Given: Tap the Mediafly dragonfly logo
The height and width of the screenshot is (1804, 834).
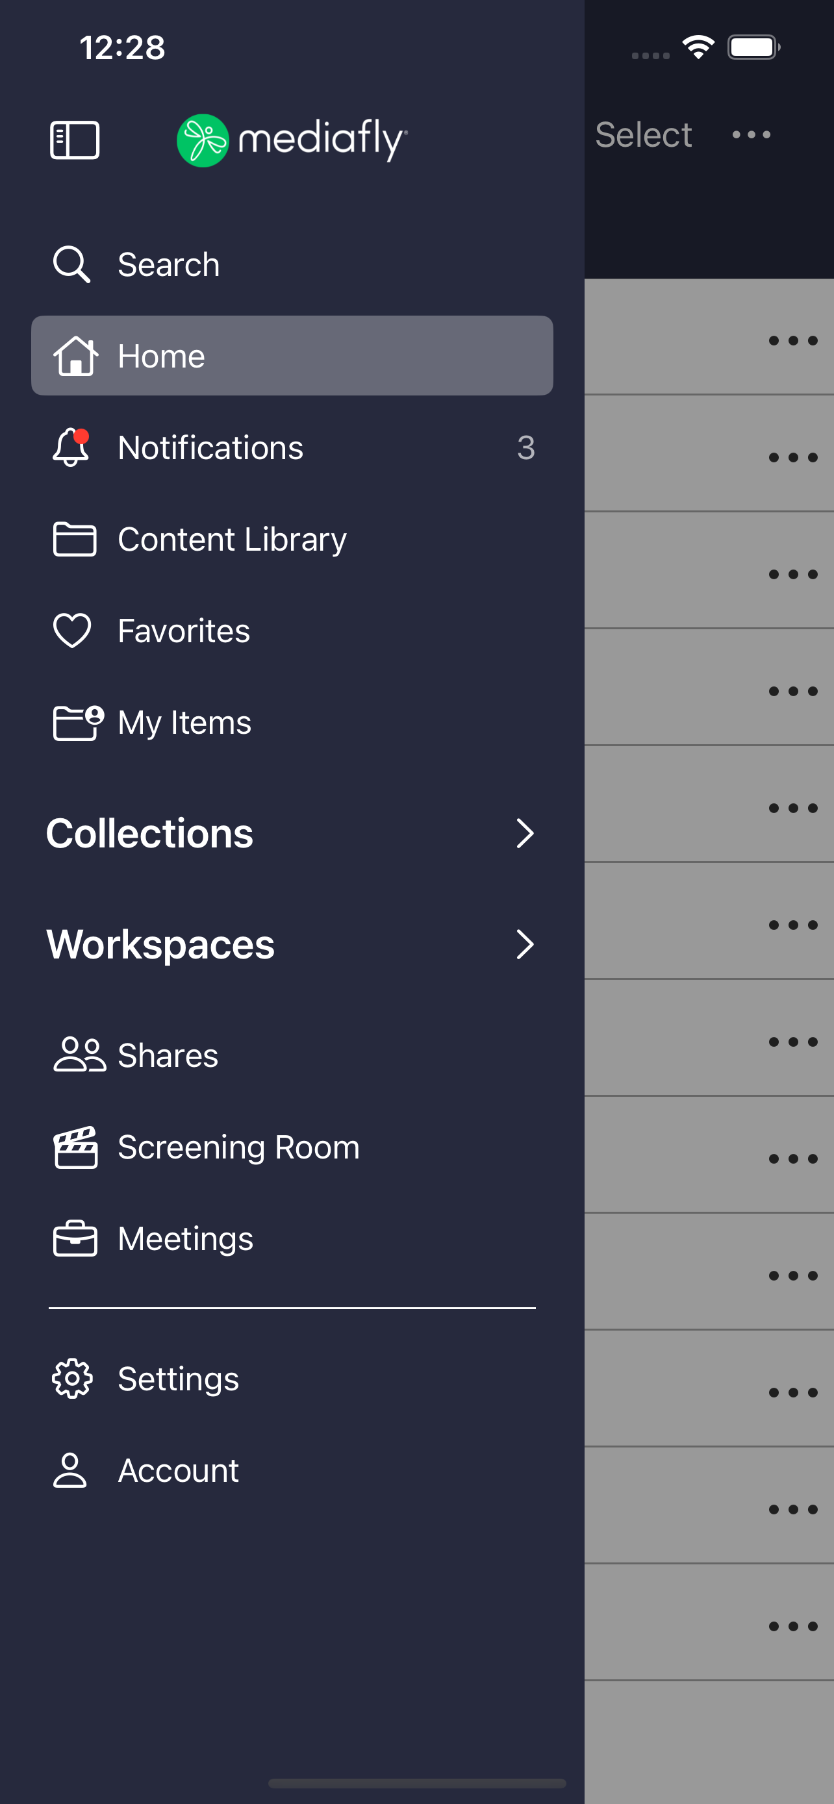Looking at the screenshot, I should pos(203,140).
